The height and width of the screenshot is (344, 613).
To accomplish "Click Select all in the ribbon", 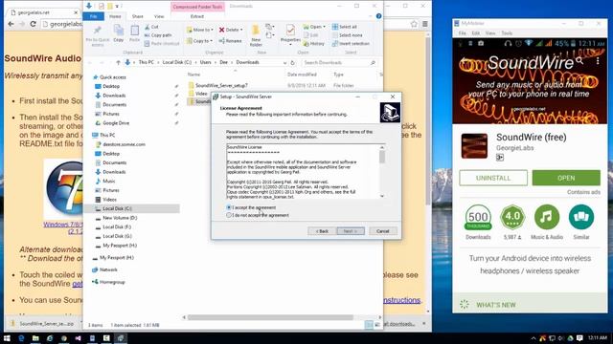I will pos(345,27).
